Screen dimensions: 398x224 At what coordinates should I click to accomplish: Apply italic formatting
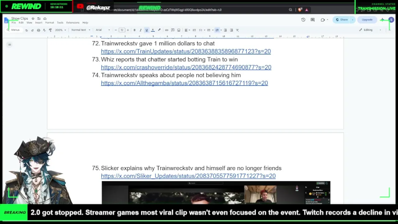pyautogui.click(x=141, y=30)
